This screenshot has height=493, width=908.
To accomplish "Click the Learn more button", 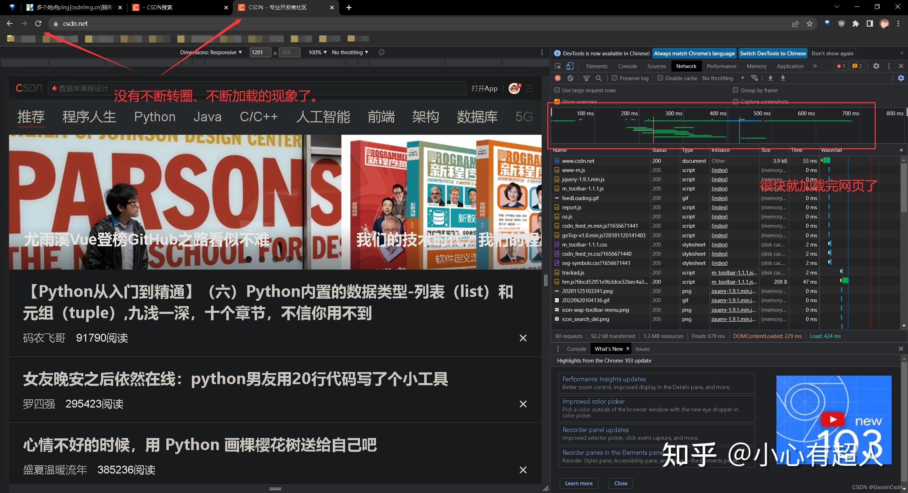I will tap(578, 483).
